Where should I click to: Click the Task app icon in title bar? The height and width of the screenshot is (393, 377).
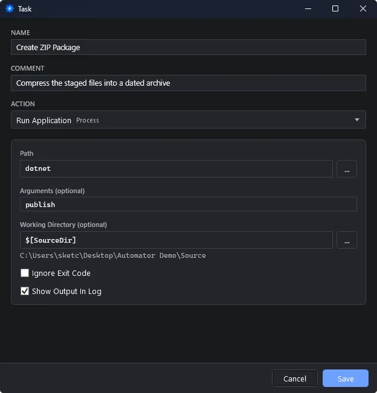[10, 8]
